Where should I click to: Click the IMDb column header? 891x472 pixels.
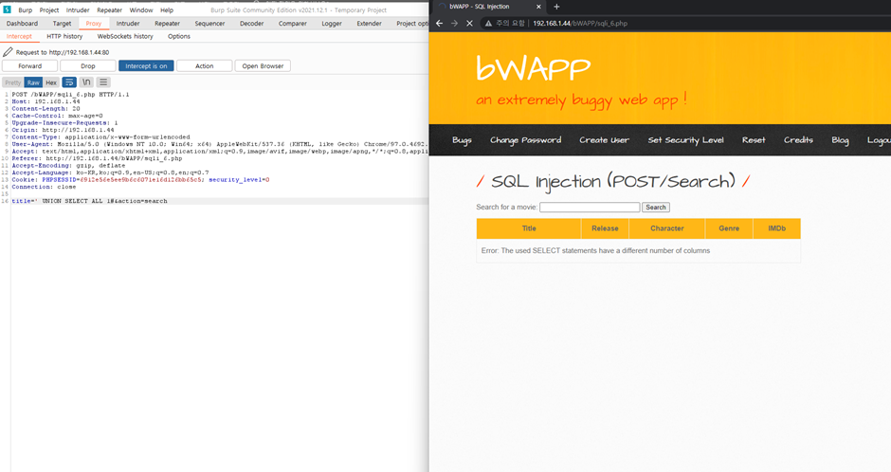pyautogui.click(x=777, y=228)
